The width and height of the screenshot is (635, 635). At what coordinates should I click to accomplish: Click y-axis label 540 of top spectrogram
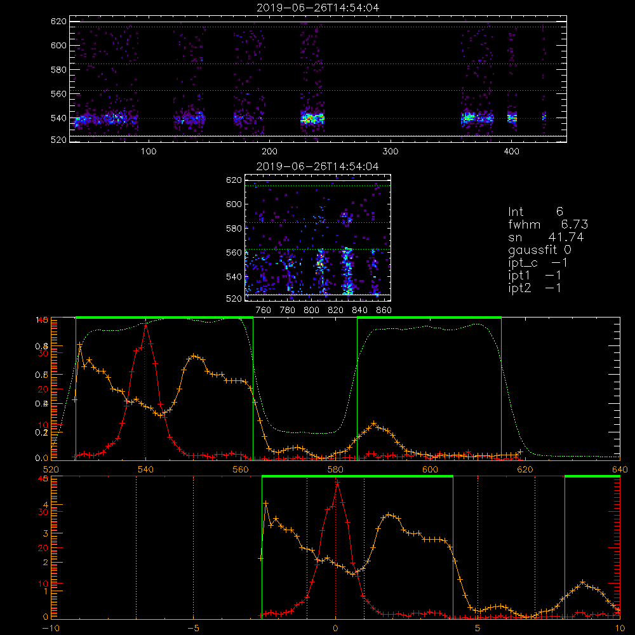pyautogui.click(x=58, y=118)
